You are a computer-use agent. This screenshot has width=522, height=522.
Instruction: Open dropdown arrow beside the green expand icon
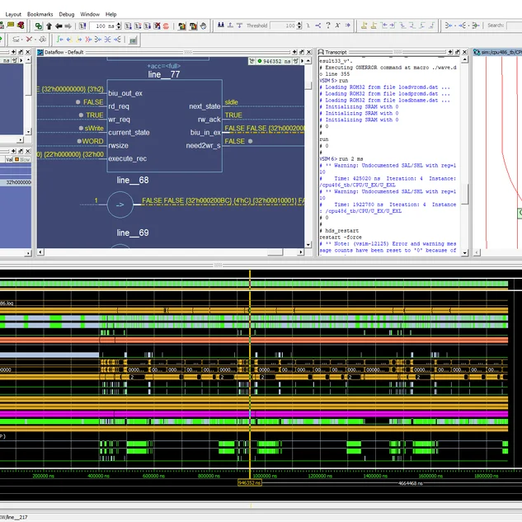(x=480, y=26)
